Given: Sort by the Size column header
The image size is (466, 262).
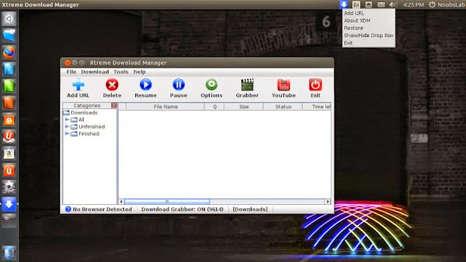Looking at the screenshot, I should 244,106.
